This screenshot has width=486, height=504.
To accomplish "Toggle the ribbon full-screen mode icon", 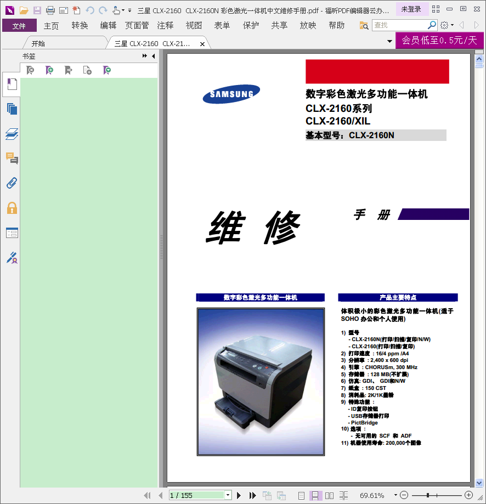I will [x=436, y=9].
